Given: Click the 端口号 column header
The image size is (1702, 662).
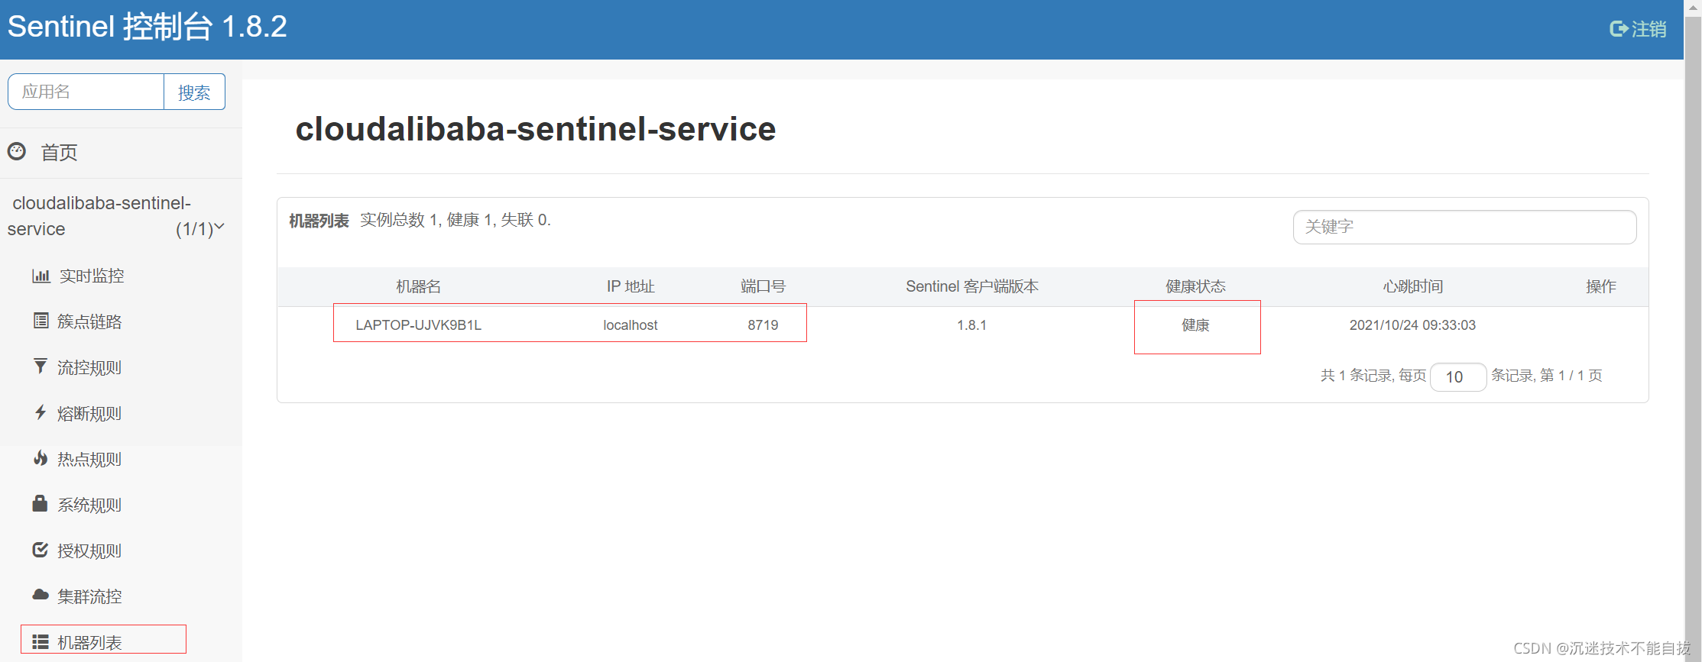Looking at the screenshot, I should click(763, 286).
